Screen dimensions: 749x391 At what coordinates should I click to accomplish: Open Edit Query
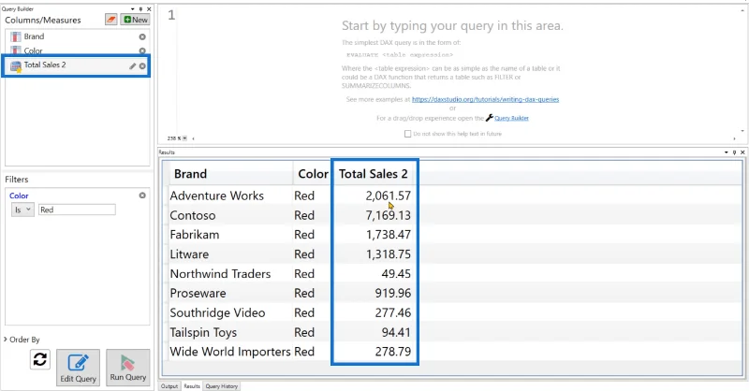[x=78, y=368]
